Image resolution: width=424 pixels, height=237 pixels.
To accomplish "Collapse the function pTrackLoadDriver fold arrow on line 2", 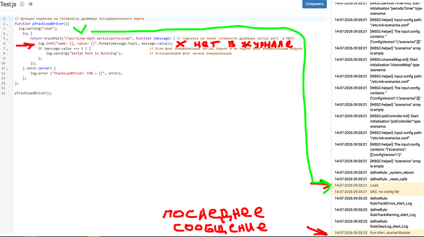I will 7,25.
